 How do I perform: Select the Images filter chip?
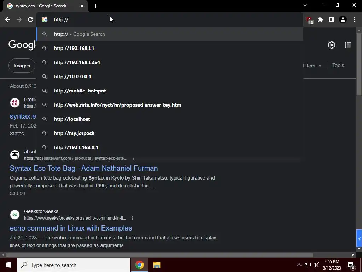coord(22,66)
